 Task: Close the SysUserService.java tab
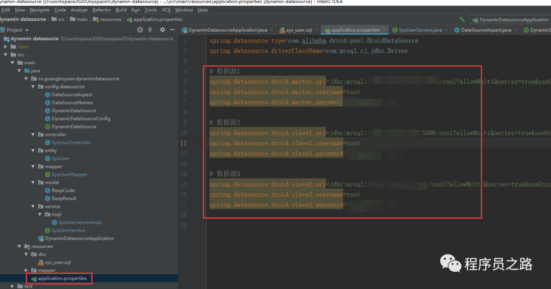click(446, 30)
